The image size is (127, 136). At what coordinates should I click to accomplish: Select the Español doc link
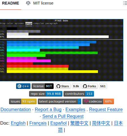[x=58, y=123]
